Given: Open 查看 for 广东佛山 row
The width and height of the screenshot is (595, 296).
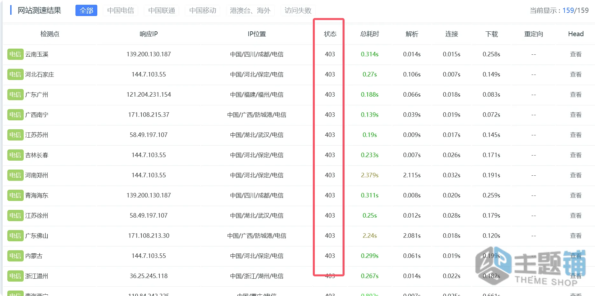Looking at the screenshot, I should [576, 236].
